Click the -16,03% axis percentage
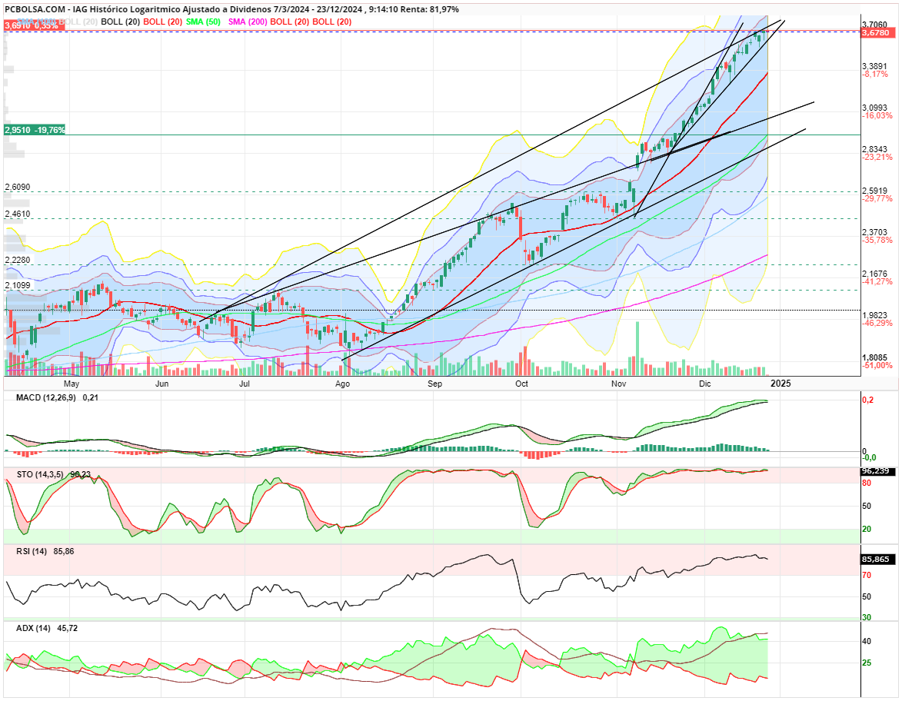 877,115
